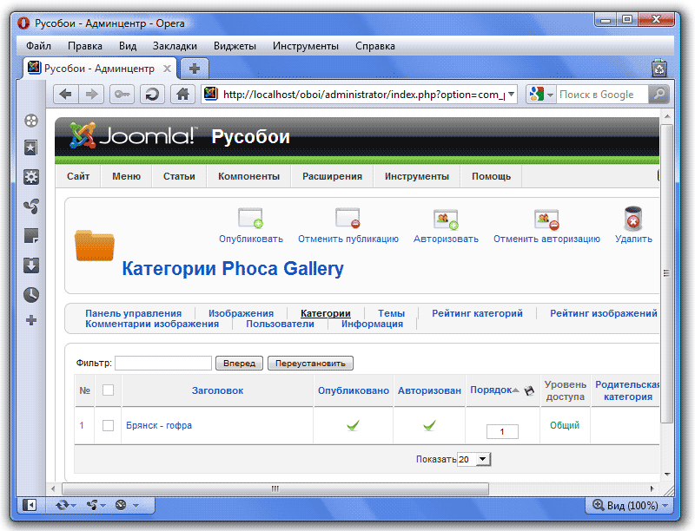Toggle the select-all checkbox in table header
The image size is (695, 531).
tap(108, 390)
